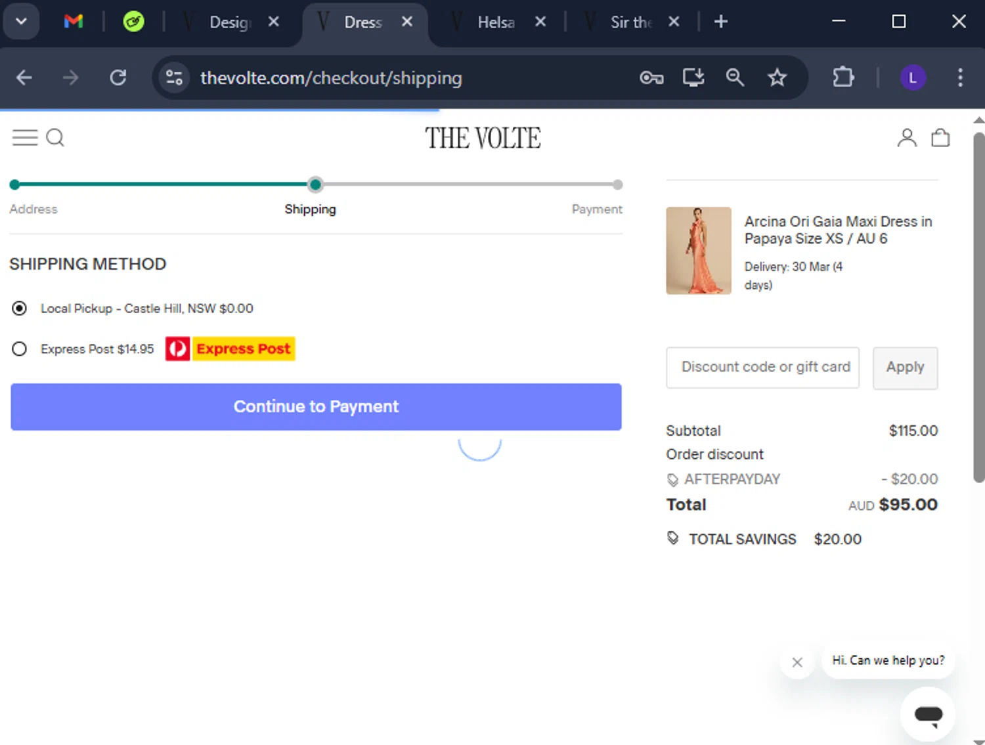Click the SHIPPING METHOD heading
985x745 pixels.
[87, 264]
